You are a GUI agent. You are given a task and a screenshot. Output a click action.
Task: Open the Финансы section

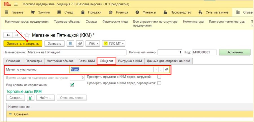click(x=146, y=12)
